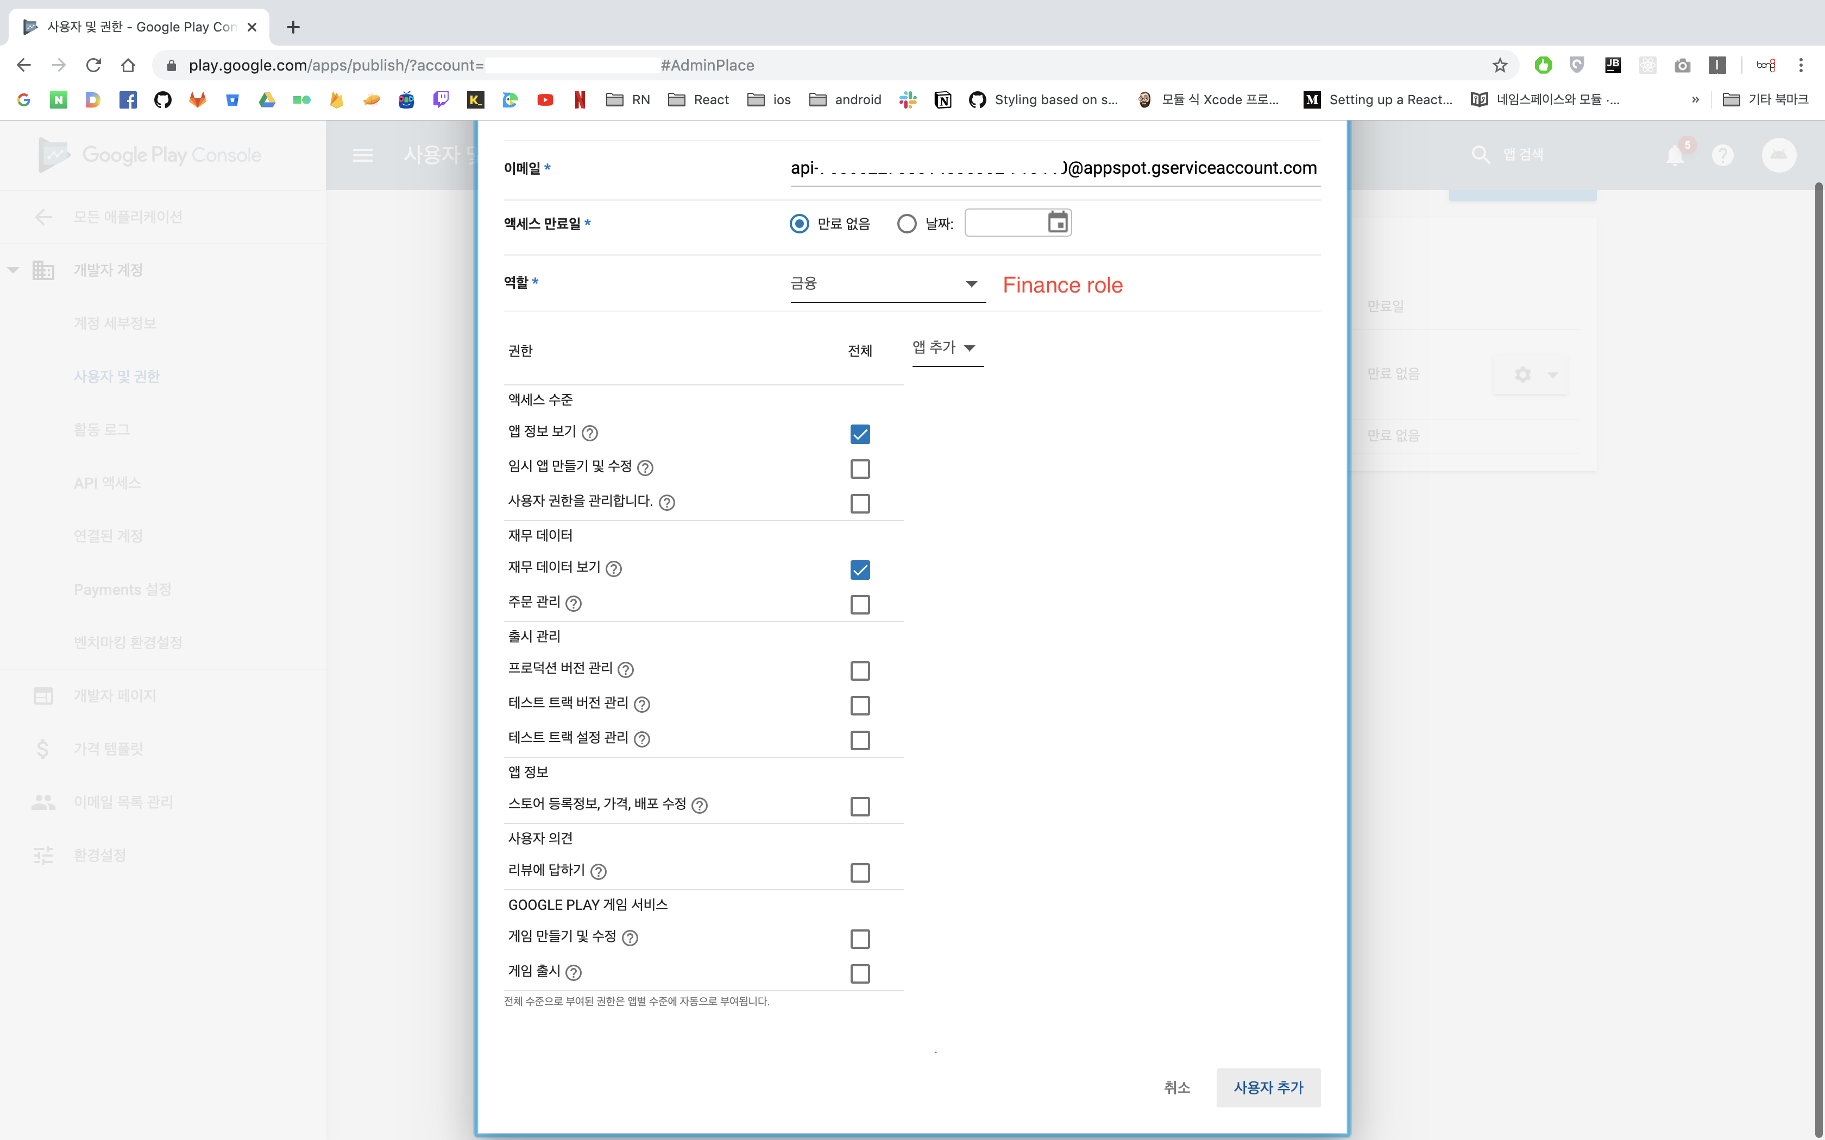Cancel with the 취소 button
The image size is (1825, 1140).
pyautogui.click(x=1176, y=1087)
